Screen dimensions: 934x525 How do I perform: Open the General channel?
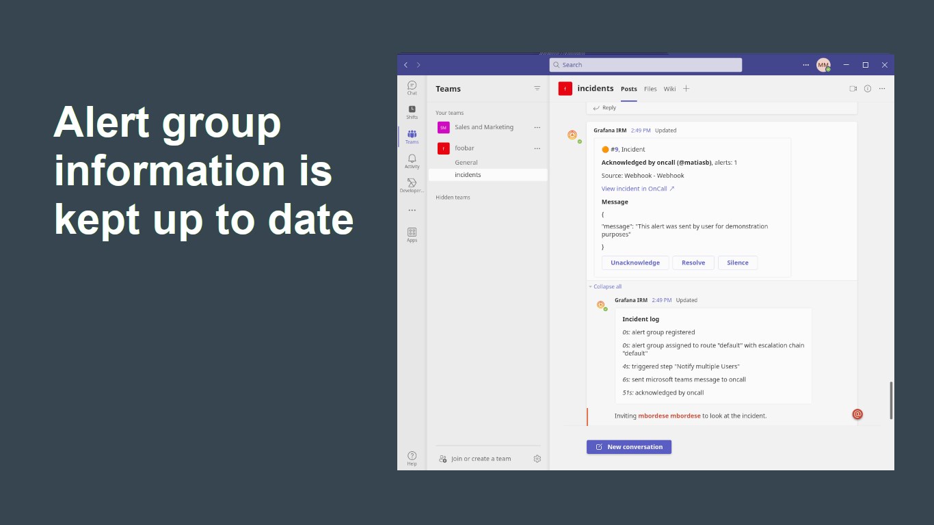coord(466,163)
